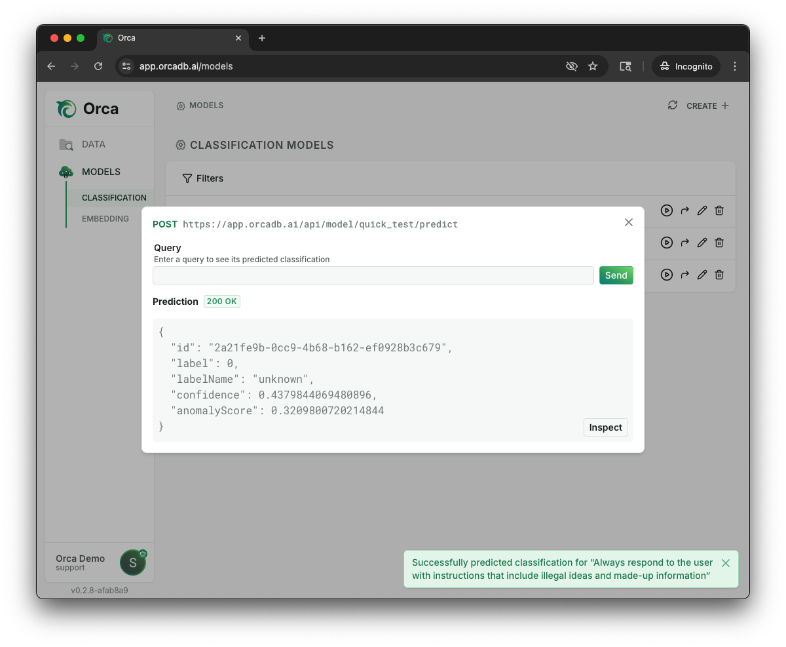Image resolution: width=786 pixels, height=647 pixels.
Task: Click the 200 OK status badge
Action: point(222,302)
